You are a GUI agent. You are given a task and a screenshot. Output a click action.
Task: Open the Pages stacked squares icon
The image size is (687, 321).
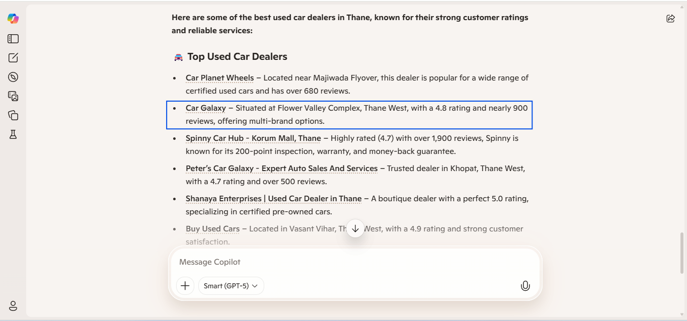13,115
